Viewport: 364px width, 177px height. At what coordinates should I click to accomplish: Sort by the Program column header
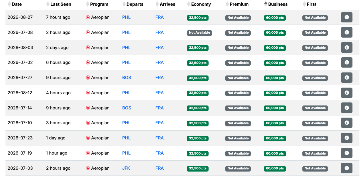click(x=97, y=4)
